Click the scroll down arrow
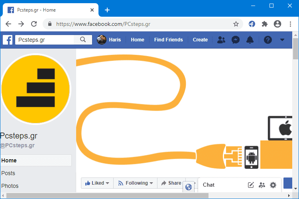Screen dimensions: 299x199 pyautogui.click(x=295, y=189)
